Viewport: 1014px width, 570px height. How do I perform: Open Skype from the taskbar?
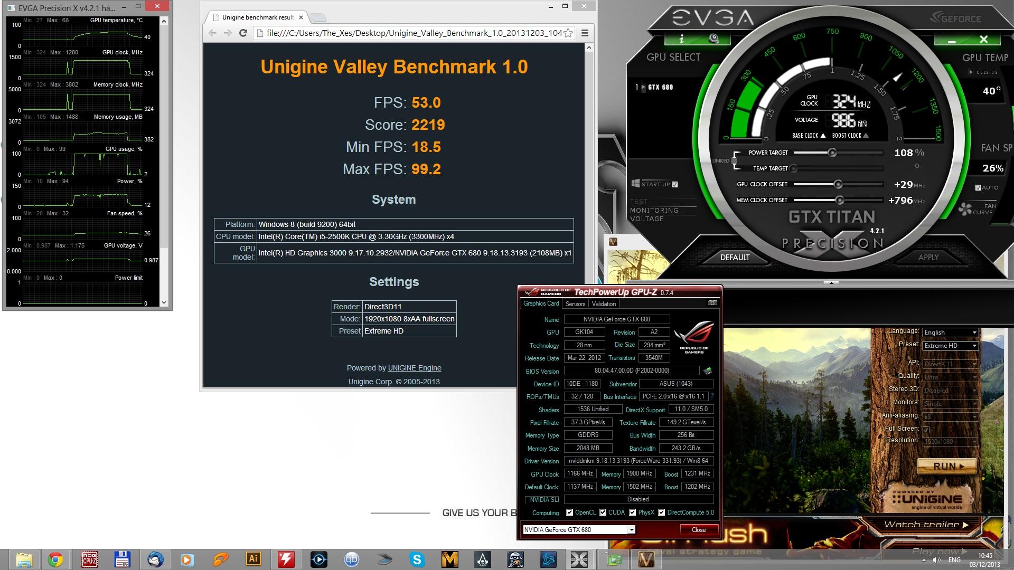click(417, 559)
